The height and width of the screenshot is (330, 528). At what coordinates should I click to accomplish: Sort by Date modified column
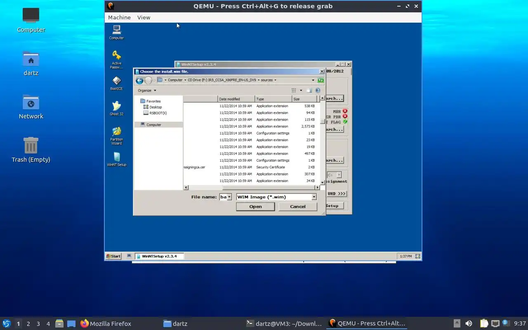tap(236, 99)
